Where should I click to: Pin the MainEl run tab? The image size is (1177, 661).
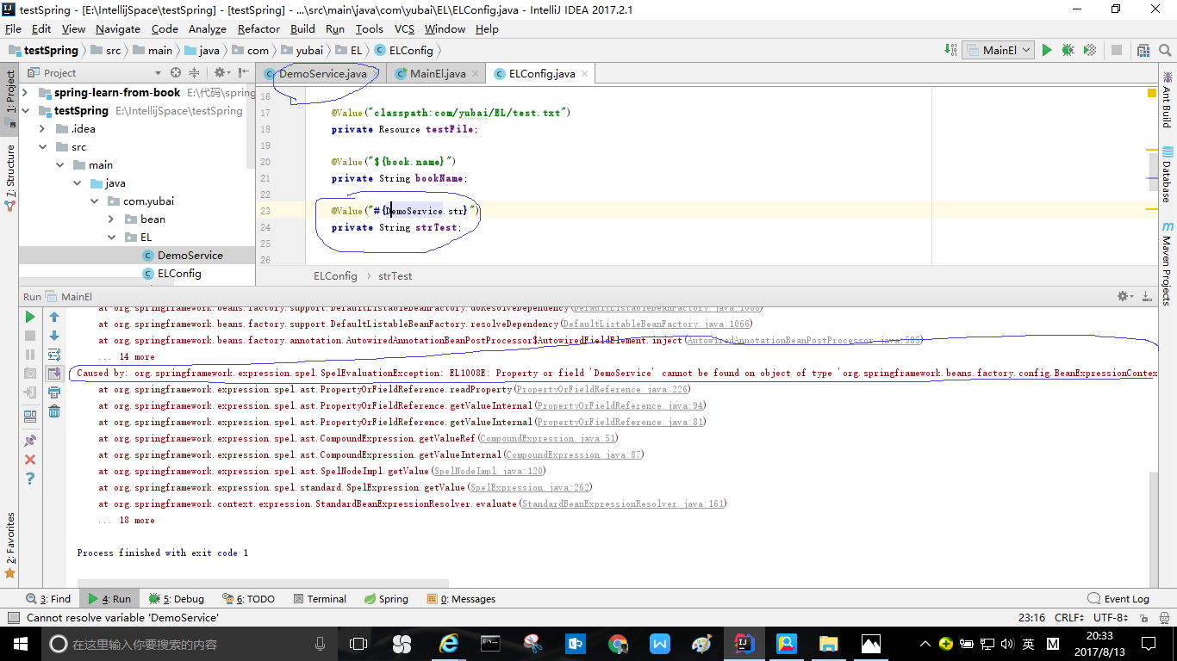30,441
